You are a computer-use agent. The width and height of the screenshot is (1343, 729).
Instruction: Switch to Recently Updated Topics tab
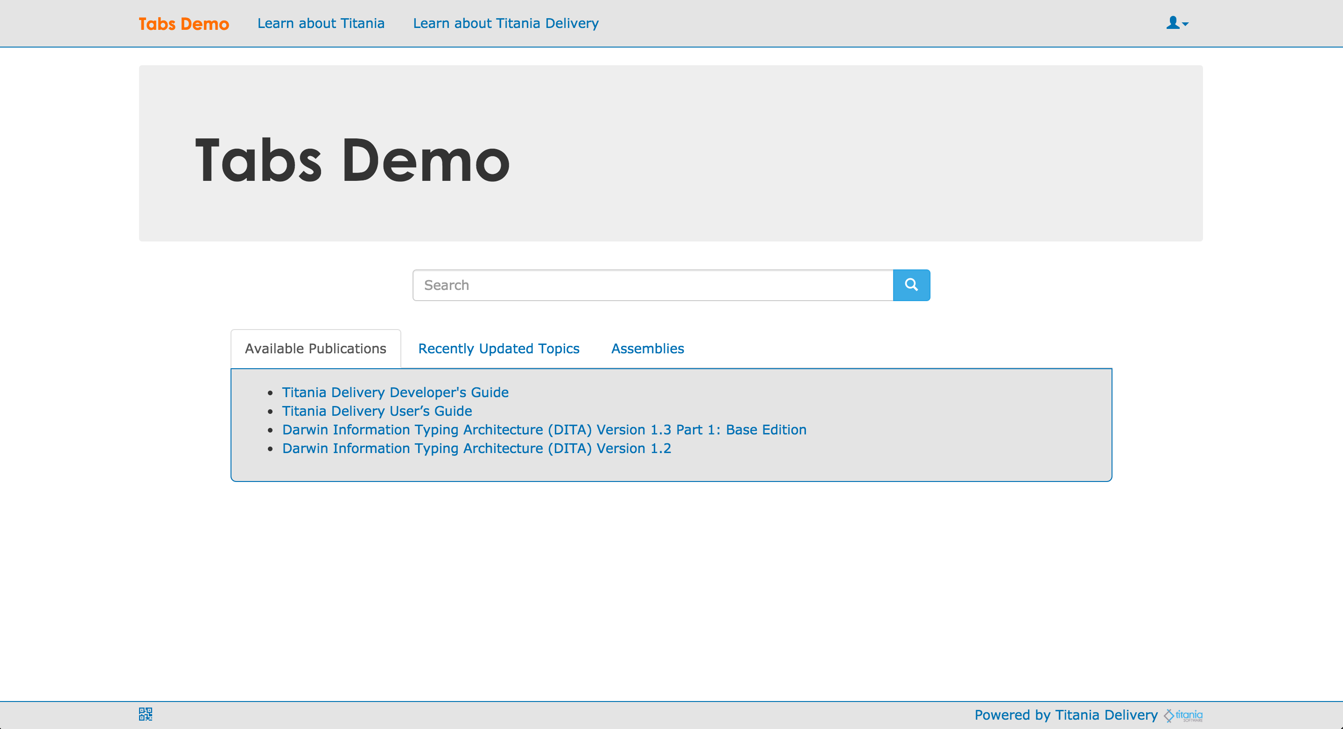(498, 348)
